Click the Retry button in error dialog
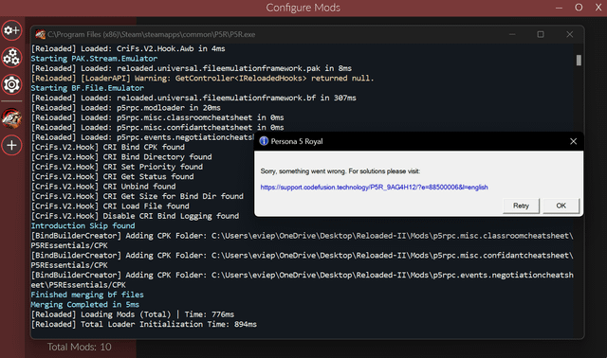 [x=521, y=206]
